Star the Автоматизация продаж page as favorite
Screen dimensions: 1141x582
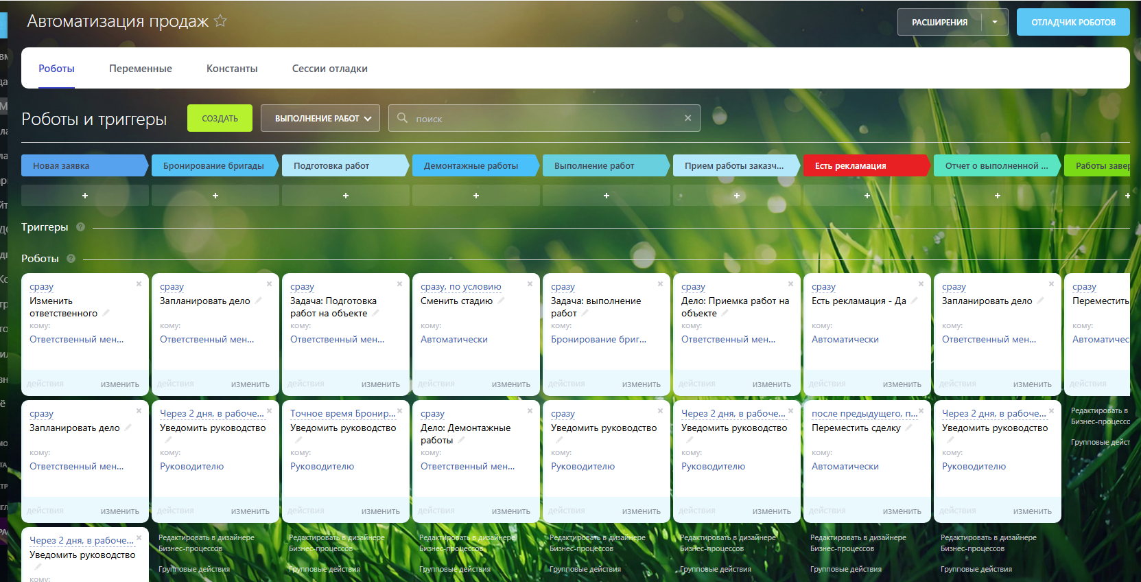(220, 21)
